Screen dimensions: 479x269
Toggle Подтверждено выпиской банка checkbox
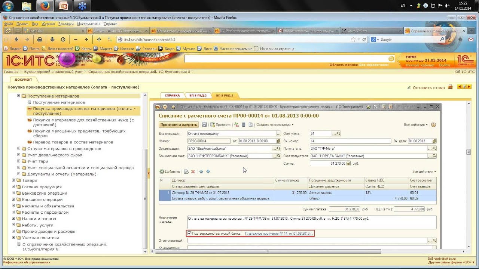pyautogui.click(x=190, y=234)
